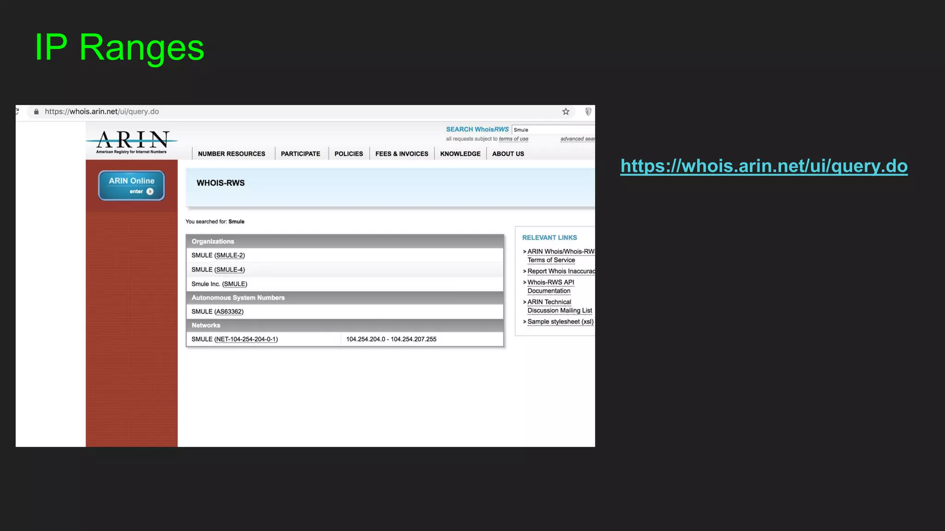Click the browser reload icon

pos(18,111)
